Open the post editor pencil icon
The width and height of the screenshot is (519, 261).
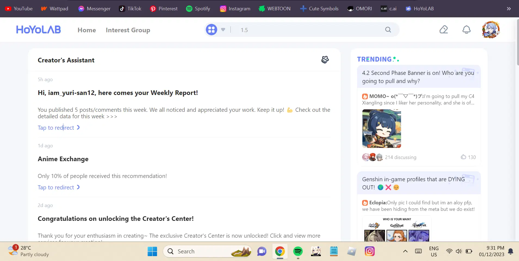click(443, 30)
